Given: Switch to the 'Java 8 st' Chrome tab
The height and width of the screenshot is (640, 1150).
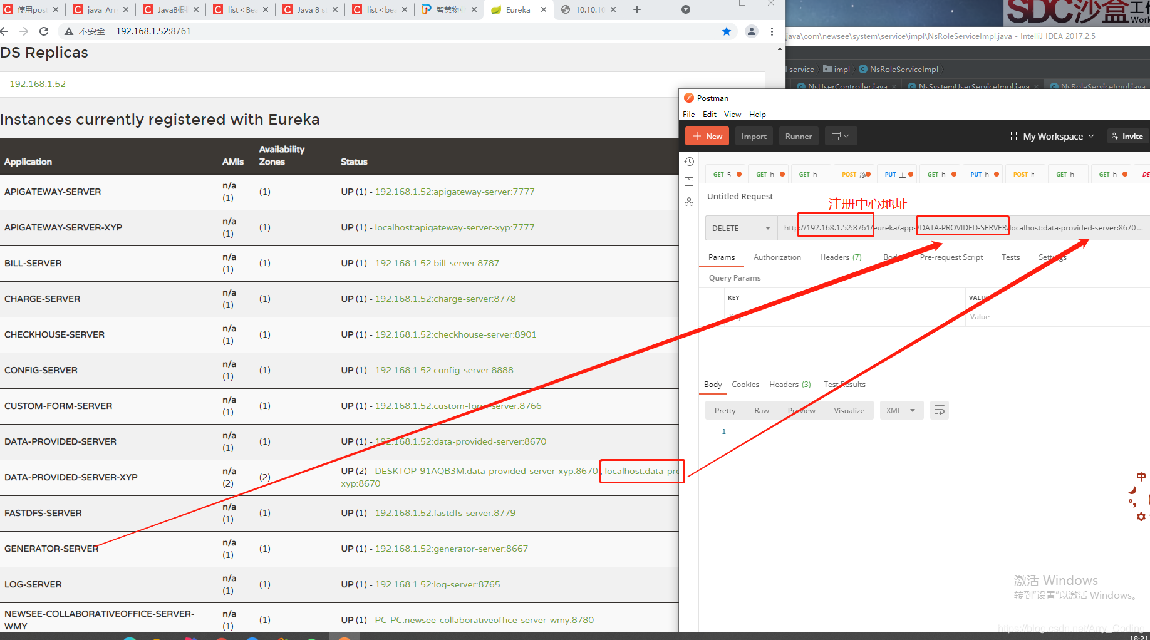Looking at the screenshot, I should point(311,9).
